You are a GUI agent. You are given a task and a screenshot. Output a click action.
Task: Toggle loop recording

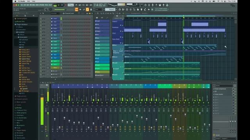tap(91, 5)
